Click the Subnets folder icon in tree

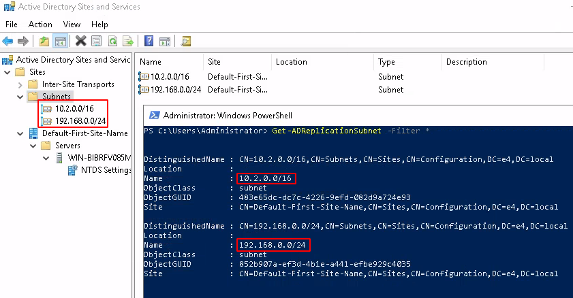[x=33, y=97]
